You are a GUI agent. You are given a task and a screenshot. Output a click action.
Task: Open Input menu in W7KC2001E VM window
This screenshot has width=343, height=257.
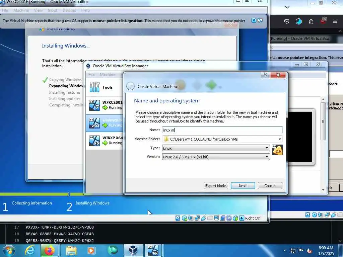[x=53, y=10]
